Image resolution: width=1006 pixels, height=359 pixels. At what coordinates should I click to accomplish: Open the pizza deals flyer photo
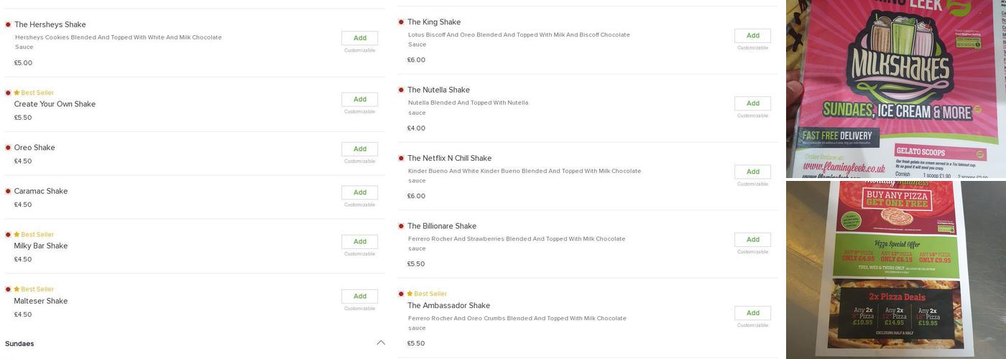pyautogui.click(x=895, y=270)
